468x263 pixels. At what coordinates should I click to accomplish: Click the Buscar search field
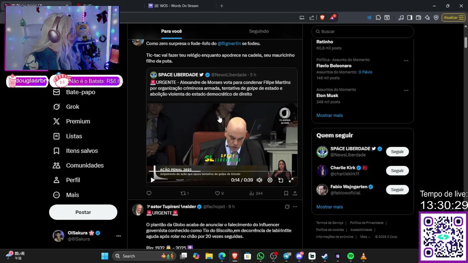pyautogui.click(x=363, y=31)
